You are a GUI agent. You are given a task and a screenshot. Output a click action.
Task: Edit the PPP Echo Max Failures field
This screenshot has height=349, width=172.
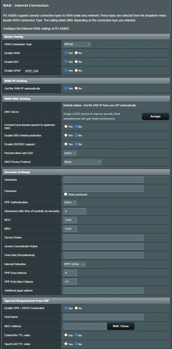(x=70, y=281)
